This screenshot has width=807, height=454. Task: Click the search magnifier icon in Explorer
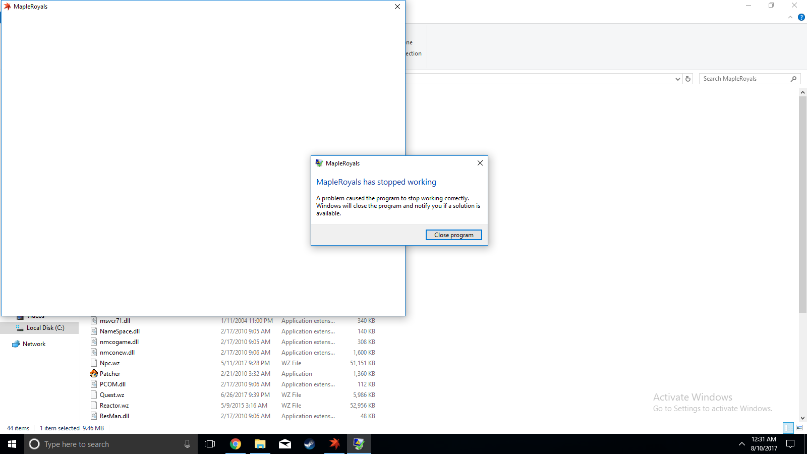click(793, 79)
